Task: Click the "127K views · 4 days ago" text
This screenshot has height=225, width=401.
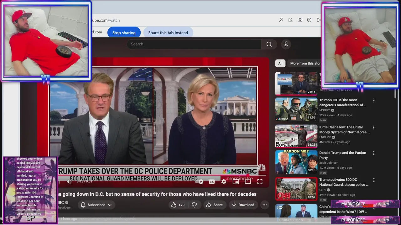Action: tap(336, 115)
